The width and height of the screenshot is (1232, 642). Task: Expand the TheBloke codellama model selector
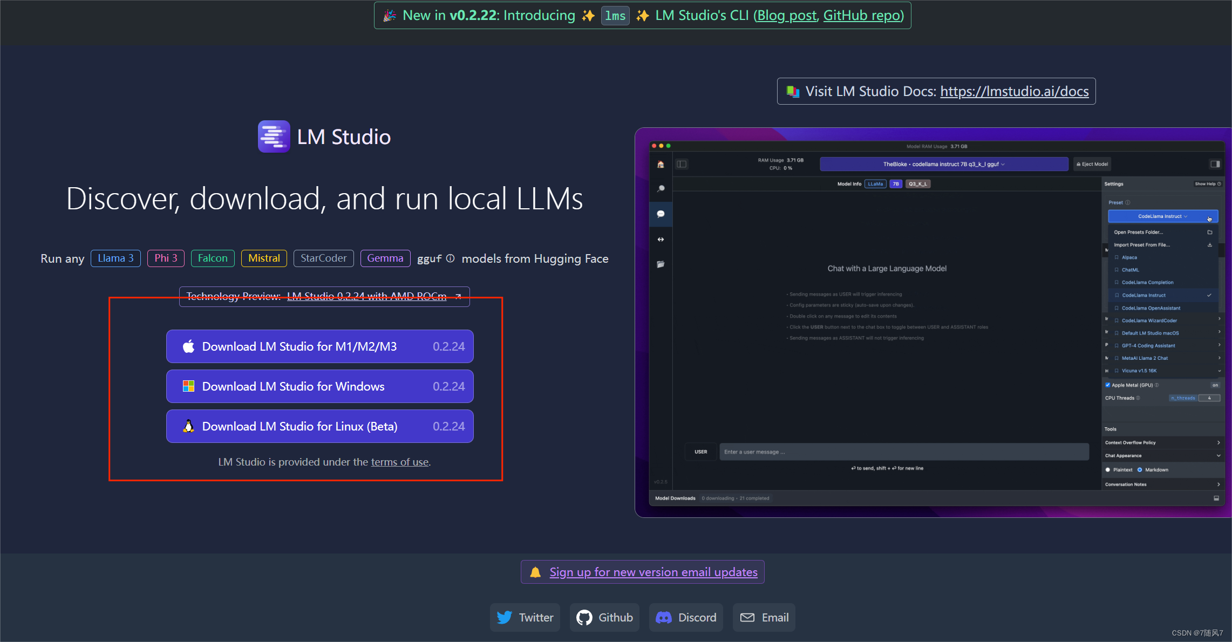point(943,164)
